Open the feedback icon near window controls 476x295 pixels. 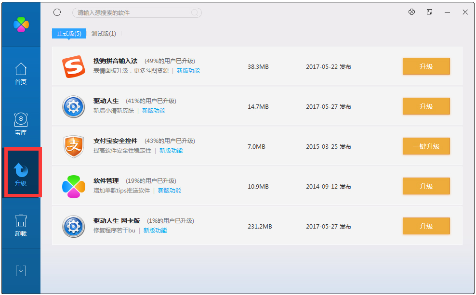429,12
